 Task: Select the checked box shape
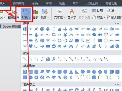[x=88, y=40]
